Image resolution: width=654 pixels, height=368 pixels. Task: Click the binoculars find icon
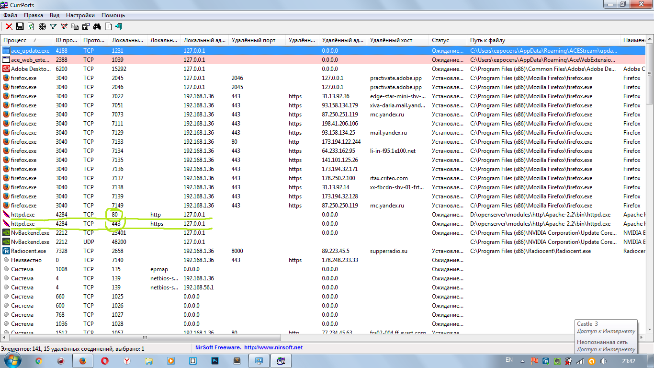(x=97, y=26)
